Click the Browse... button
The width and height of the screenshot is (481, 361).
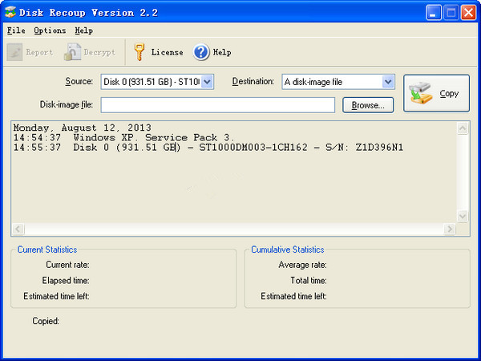pyautogui.click(x=368, y=105)
